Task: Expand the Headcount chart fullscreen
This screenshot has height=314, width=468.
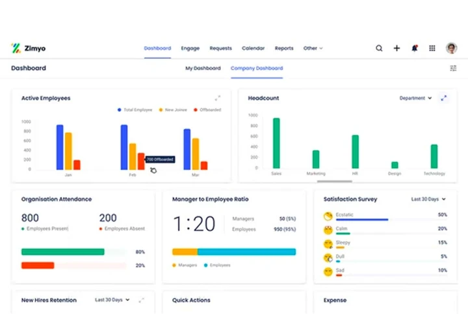Action: [444, 98]
